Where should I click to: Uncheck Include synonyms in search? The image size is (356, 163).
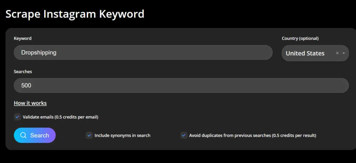89,135
